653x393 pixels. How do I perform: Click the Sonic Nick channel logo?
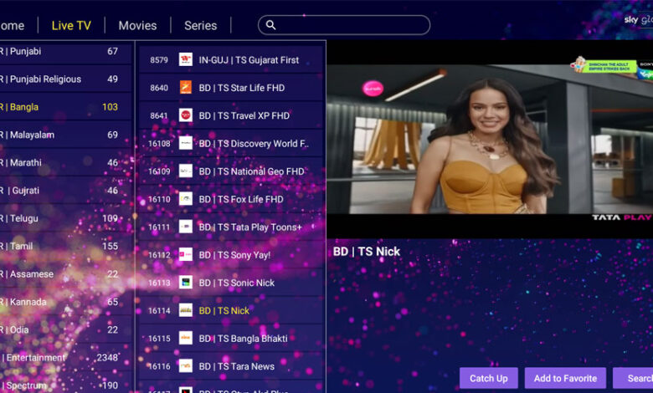click(186, 283)
